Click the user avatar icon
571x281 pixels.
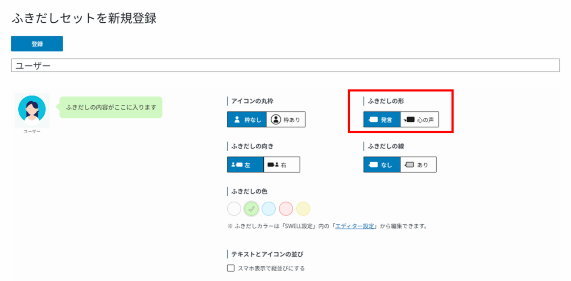coord(32,109)
